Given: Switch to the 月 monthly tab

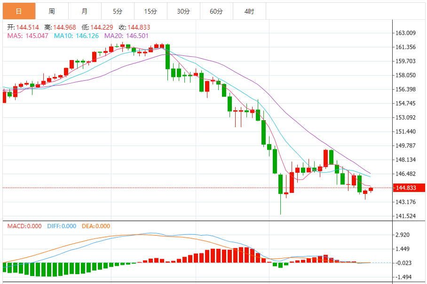Looking at the screenshot, I should pos(85,11).
